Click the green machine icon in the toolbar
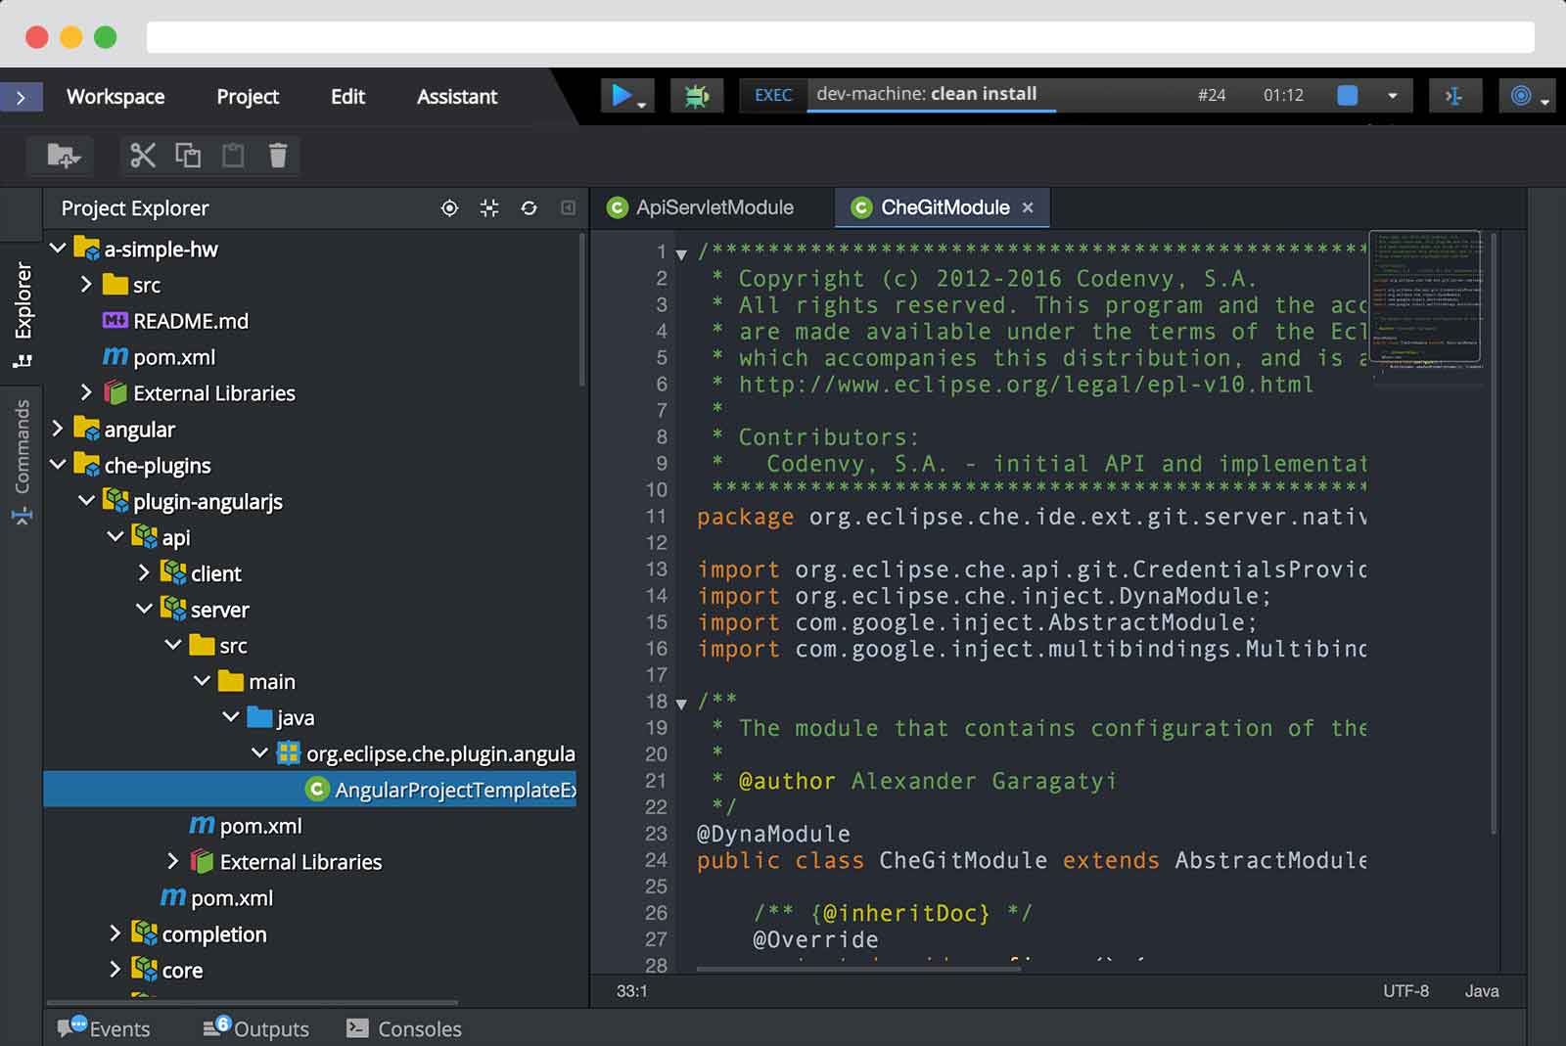Viewport: 1566px width, 1046px height. (696, 95)
